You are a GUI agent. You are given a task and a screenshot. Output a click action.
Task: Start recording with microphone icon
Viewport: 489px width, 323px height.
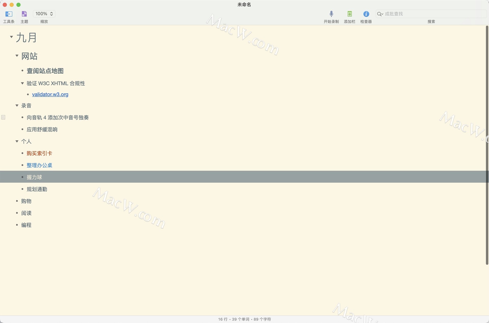coord(331,14)
